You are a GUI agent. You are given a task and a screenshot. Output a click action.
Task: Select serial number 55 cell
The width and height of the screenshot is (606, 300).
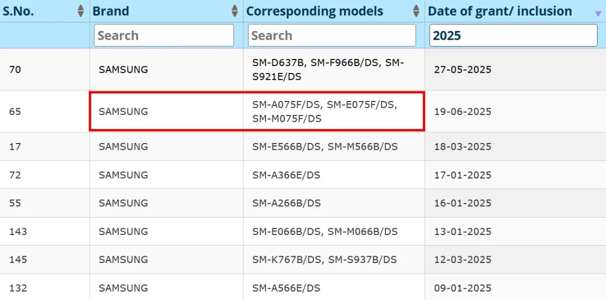tap(45, 203)
